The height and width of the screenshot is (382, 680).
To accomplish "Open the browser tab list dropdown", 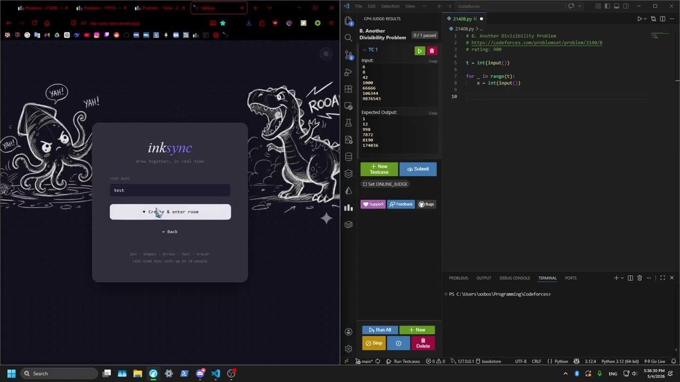I will click(269, 8).
